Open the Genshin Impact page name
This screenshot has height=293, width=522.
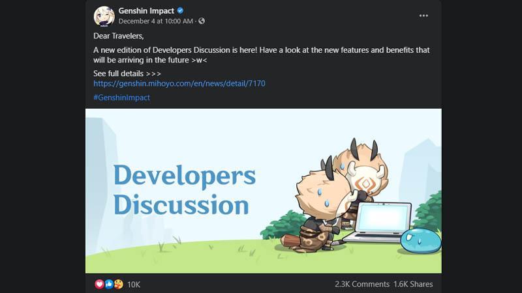pyautogui.click(x=146, y=10)
